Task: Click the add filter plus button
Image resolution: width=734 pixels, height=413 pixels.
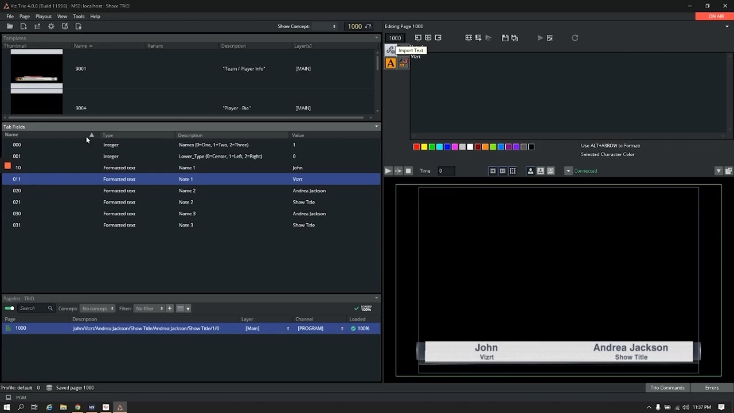Action: tap(169, 309)
